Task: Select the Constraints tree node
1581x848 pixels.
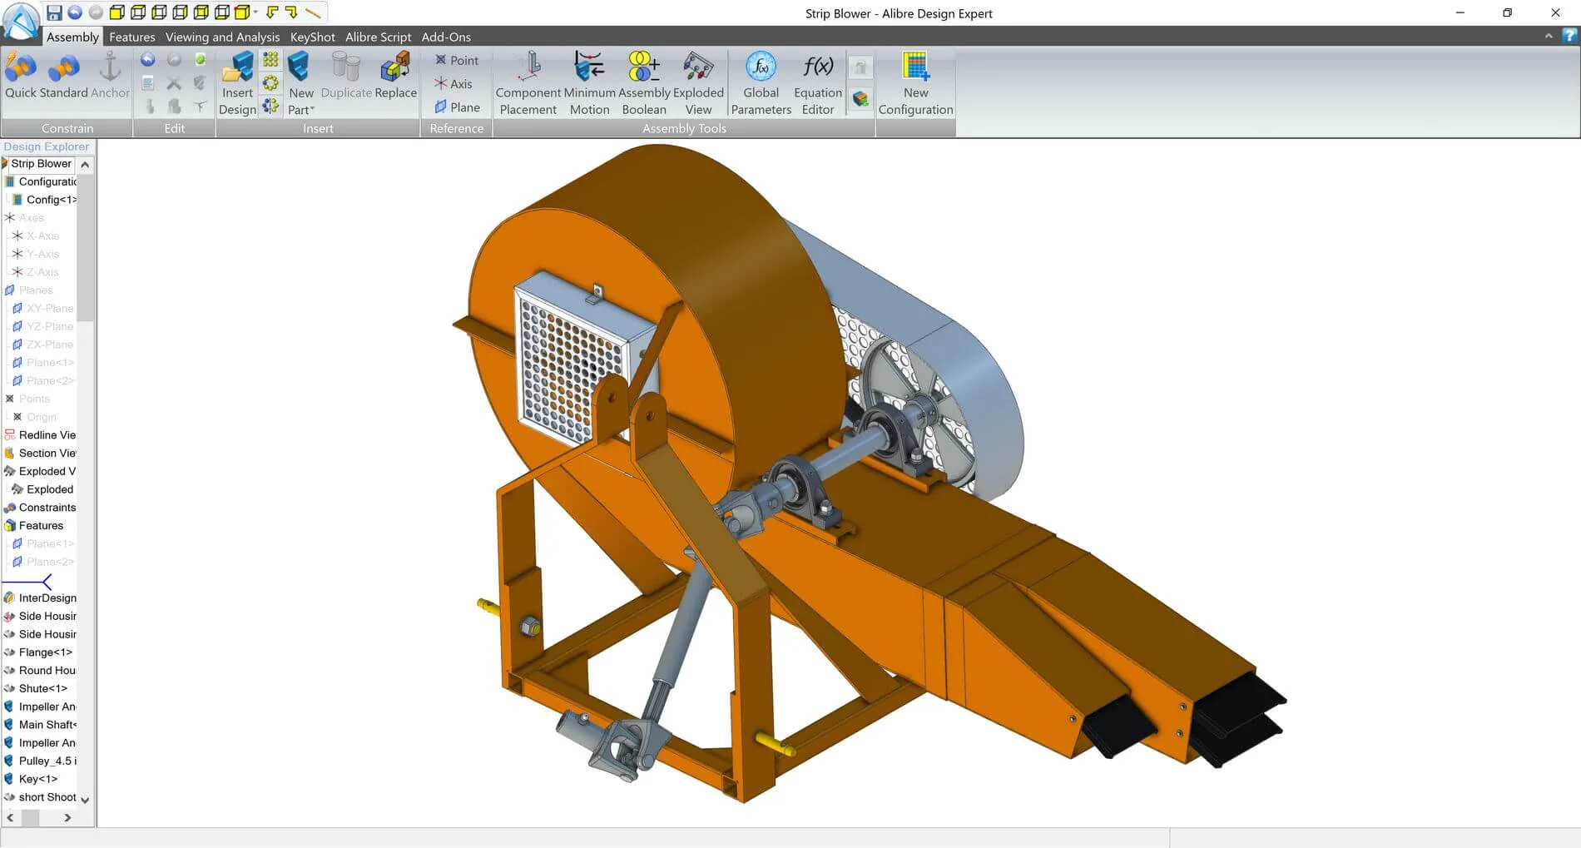Action: coord(40,508)
